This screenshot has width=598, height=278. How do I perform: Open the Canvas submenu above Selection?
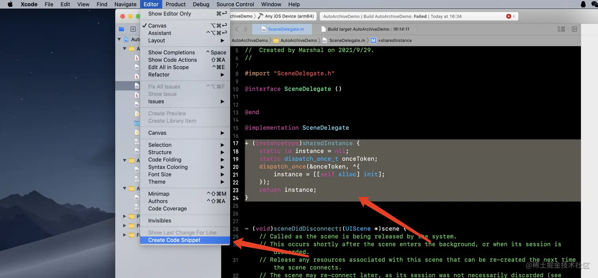click(185, 133)
